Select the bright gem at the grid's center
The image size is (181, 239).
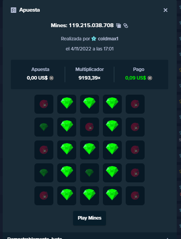89,150
